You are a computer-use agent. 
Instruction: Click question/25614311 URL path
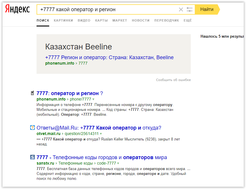click(x=82, y=134)
